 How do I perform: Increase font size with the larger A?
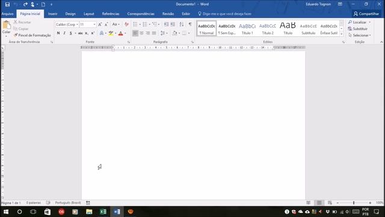pyautogui.click(x=100, y=24)
